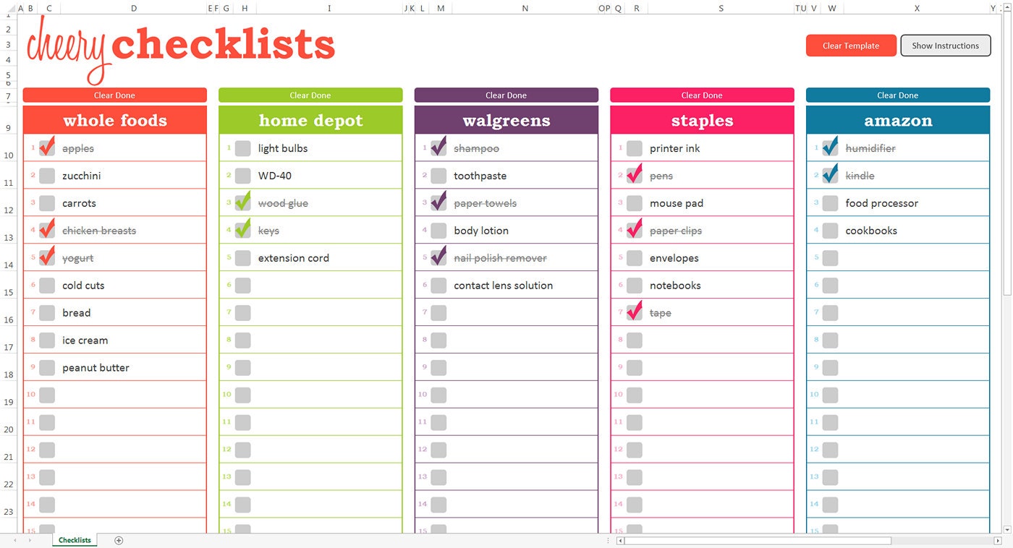Select column N header
Screen dimensions: 1013x548
524,8
